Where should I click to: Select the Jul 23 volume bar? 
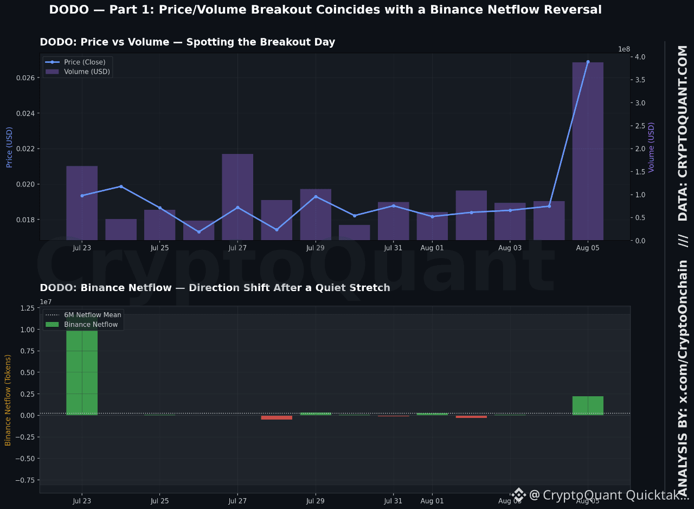pos(82,203)
